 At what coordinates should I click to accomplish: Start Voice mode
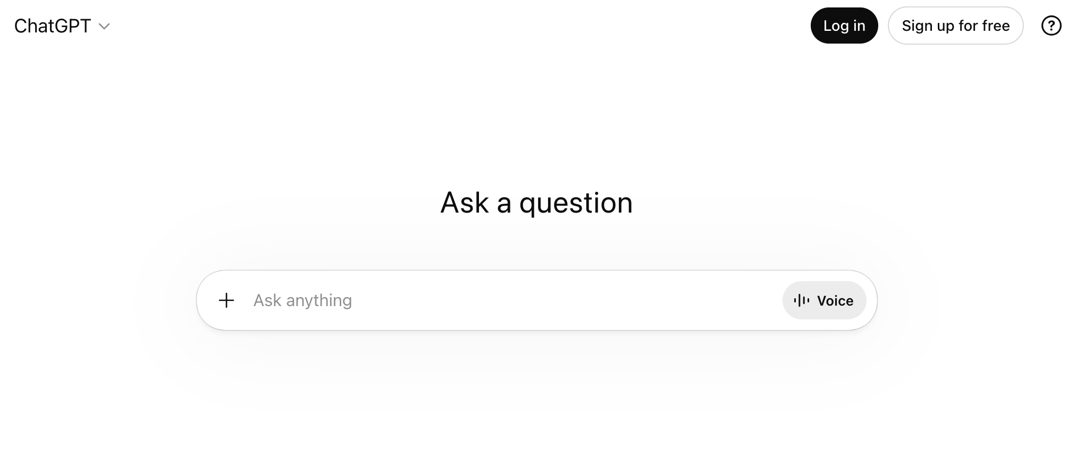coord(824,300)
